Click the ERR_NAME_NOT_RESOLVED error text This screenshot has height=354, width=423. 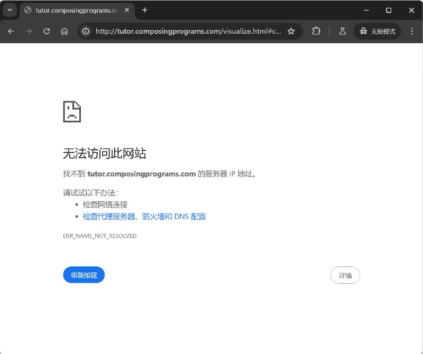tap(99, 236)
